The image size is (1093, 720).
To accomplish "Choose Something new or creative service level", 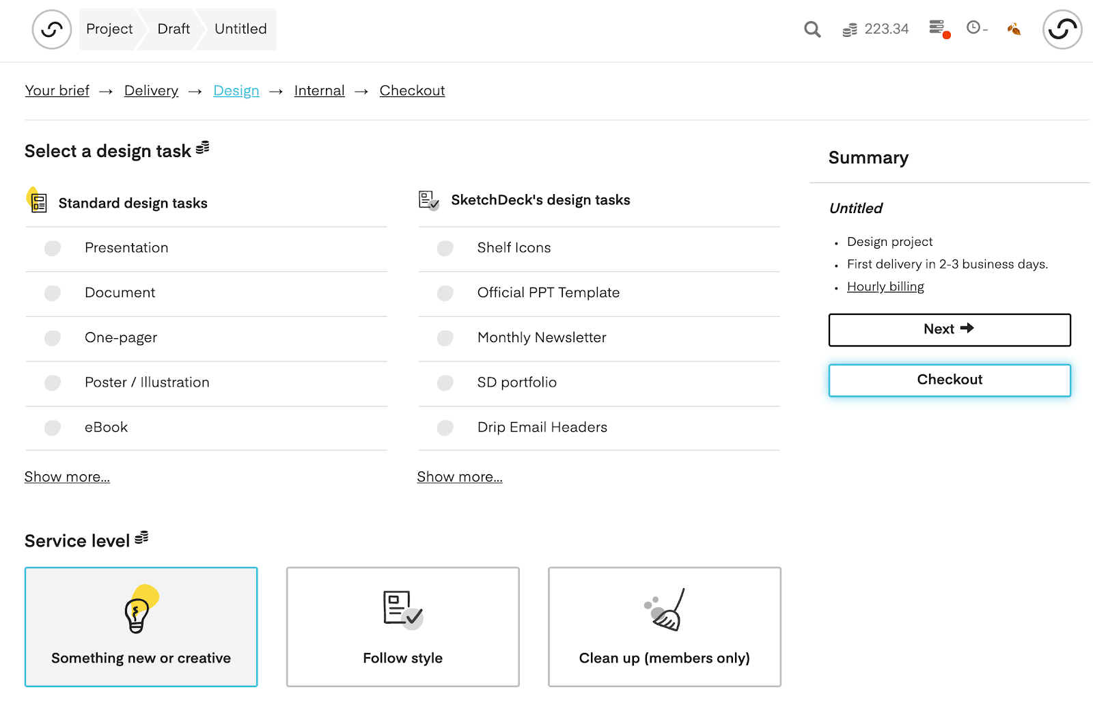I will click(141, 627).
